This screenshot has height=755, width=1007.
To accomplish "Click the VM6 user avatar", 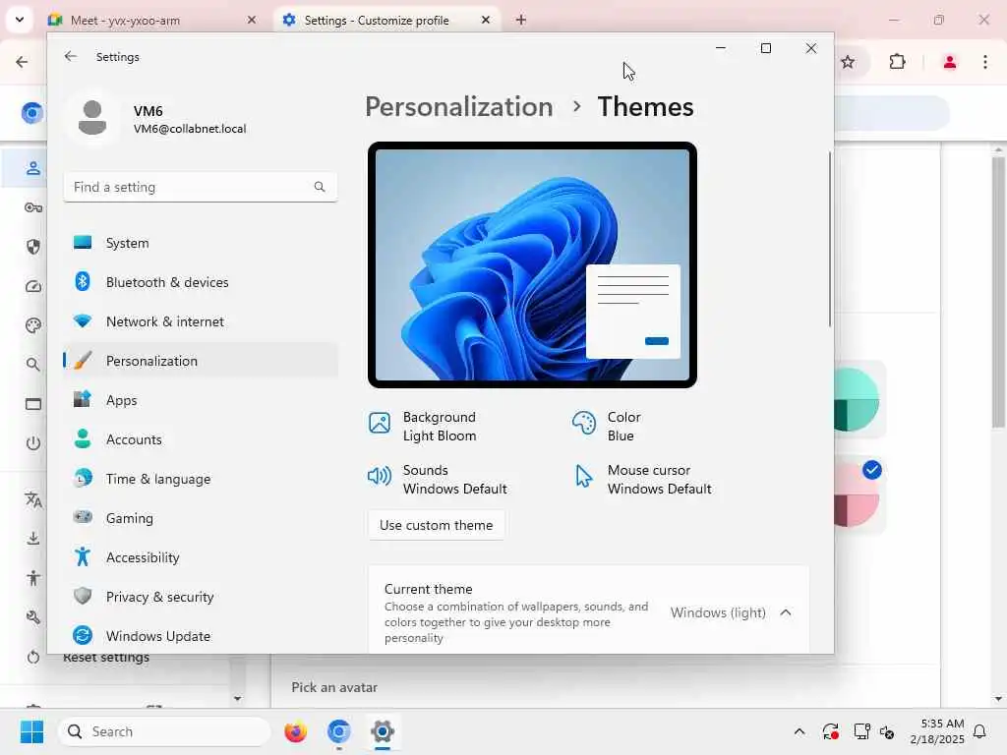I will click(92, 118).
